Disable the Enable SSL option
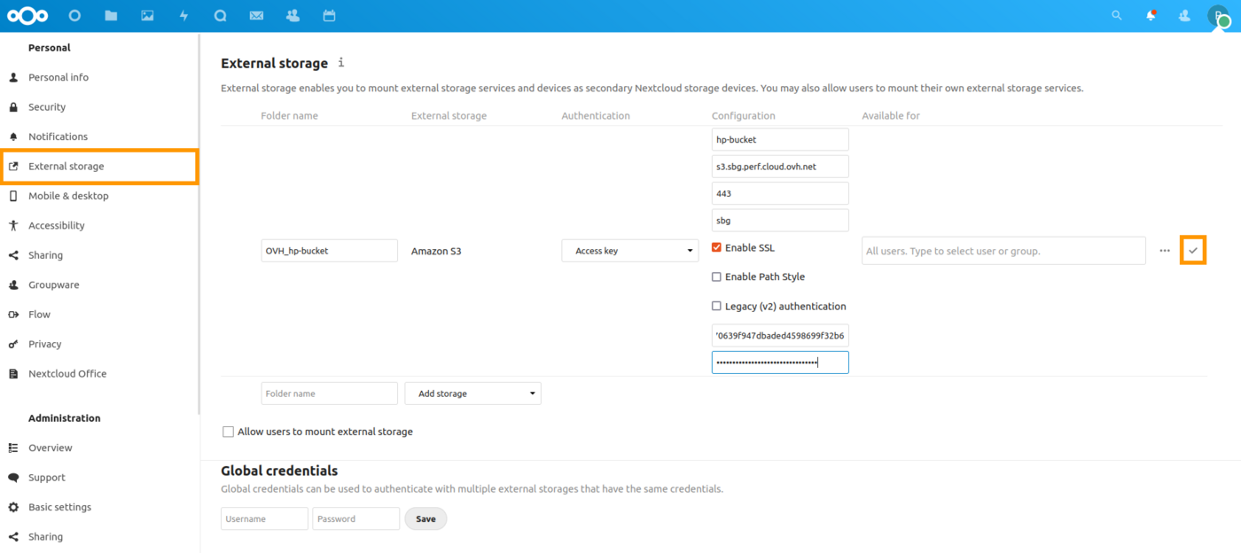Screen dimensions: 1241x553 [716, 247]
